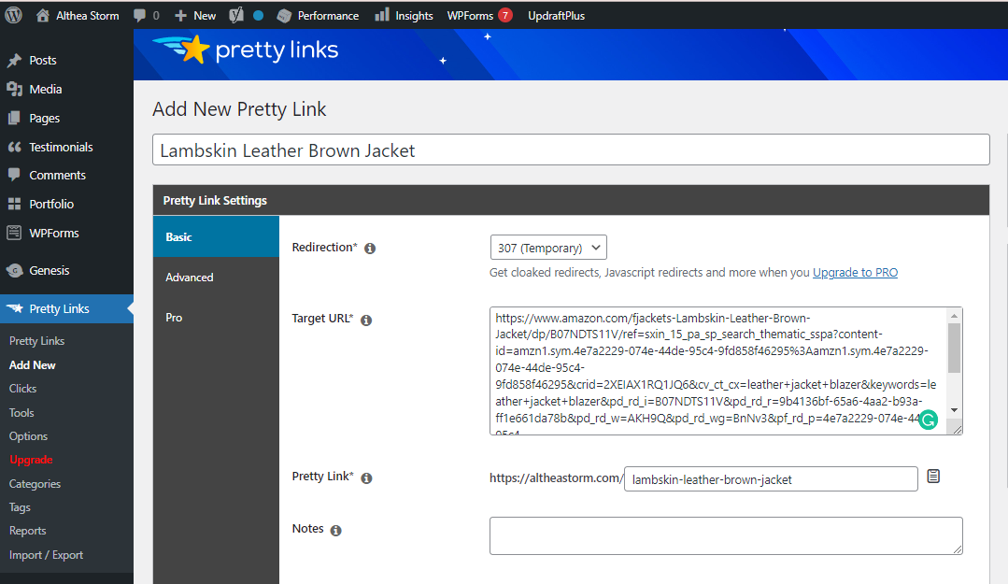Viewport: 1008px width, 584px height.
Task: Select Add New in Pretty Links submenu
Action: point(32,364)
